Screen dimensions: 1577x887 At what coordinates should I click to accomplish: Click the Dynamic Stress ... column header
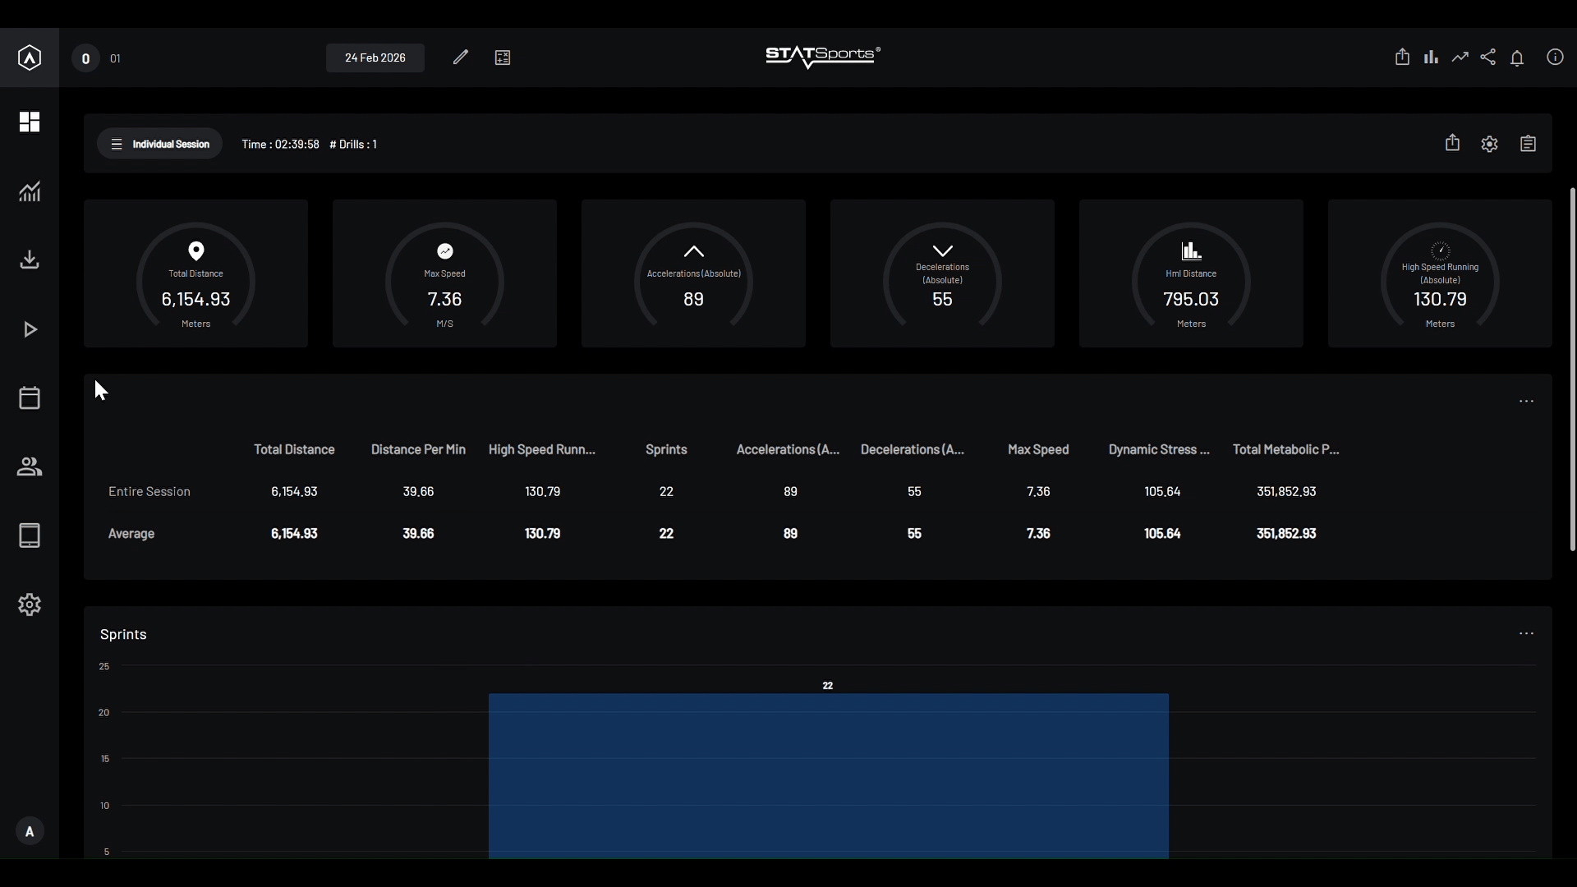point(1159,449)
